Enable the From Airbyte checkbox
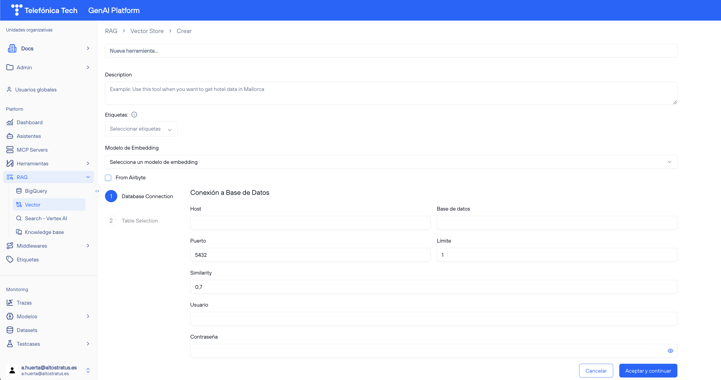 tap(108, 178)
